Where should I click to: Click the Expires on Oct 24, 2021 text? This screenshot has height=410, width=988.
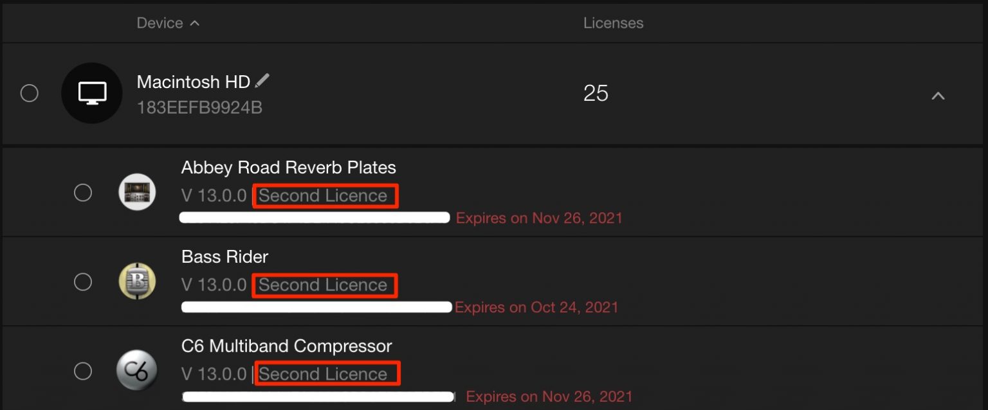tap(536, 307)
